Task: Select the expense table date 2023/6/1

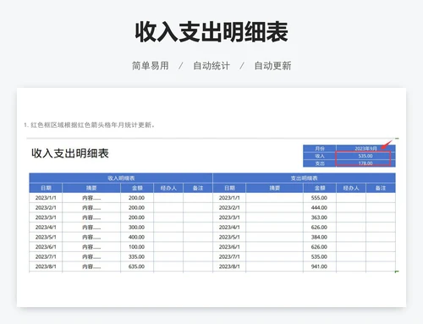Action: click(229, 247)
